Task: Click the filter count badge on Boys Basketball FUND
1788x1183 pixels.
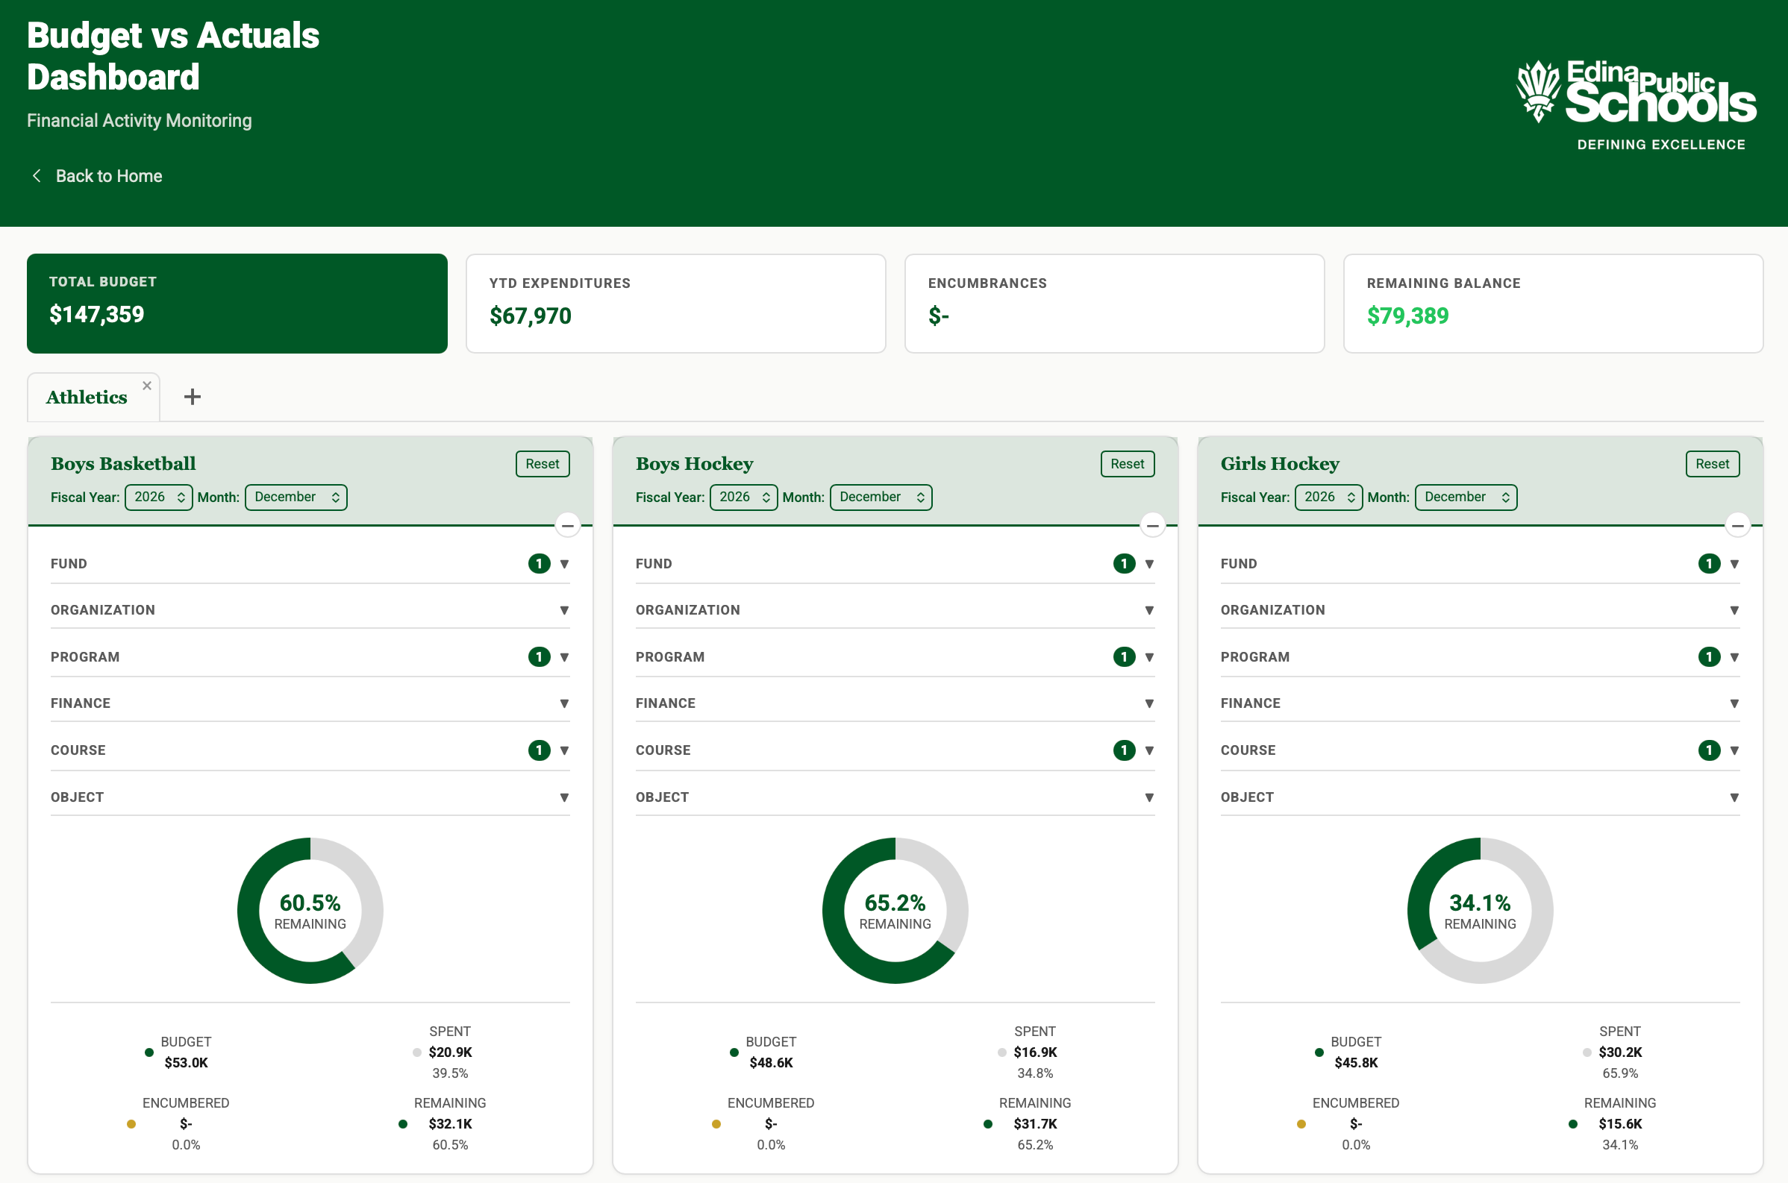Action: [x=538, y=563]
